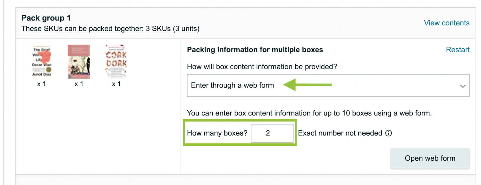Select the pink cover book thumbnail
Image resolution: width=481 pixels, height=185 pixels.
[79, 62]
